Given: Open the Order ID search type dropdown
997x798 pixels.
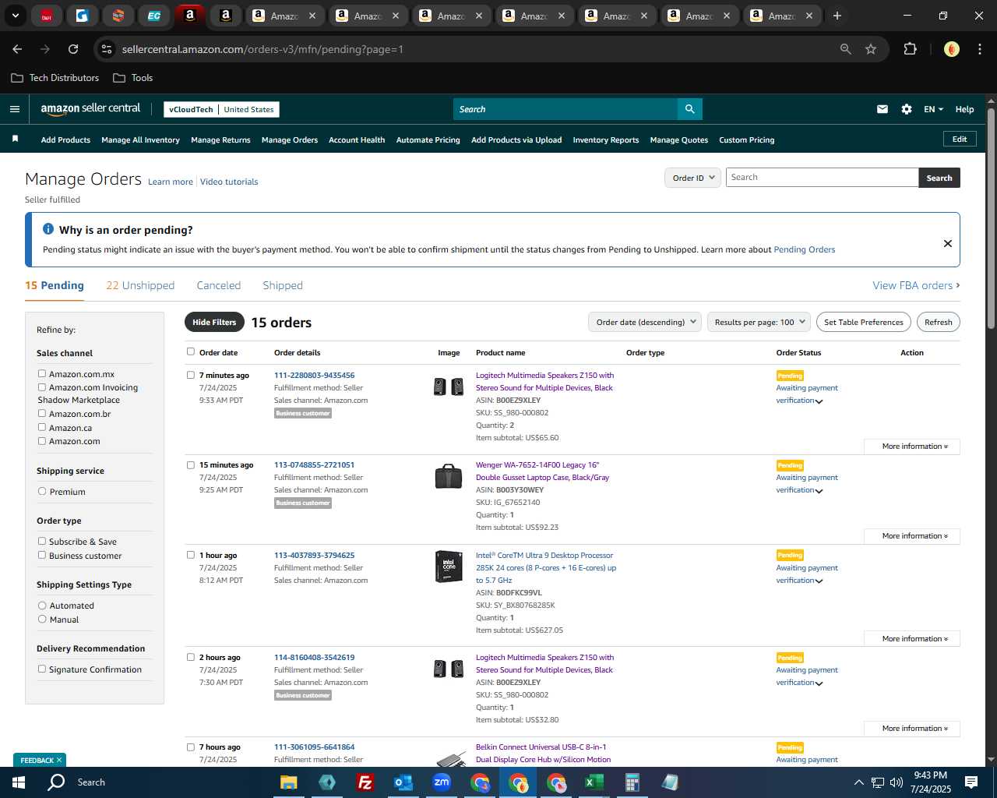Looking at the screenshot, I should [692, 178].
